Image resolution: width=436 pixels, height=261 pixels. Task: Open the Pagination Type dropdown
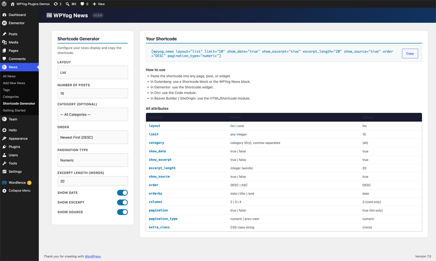[x=93, y=160]
